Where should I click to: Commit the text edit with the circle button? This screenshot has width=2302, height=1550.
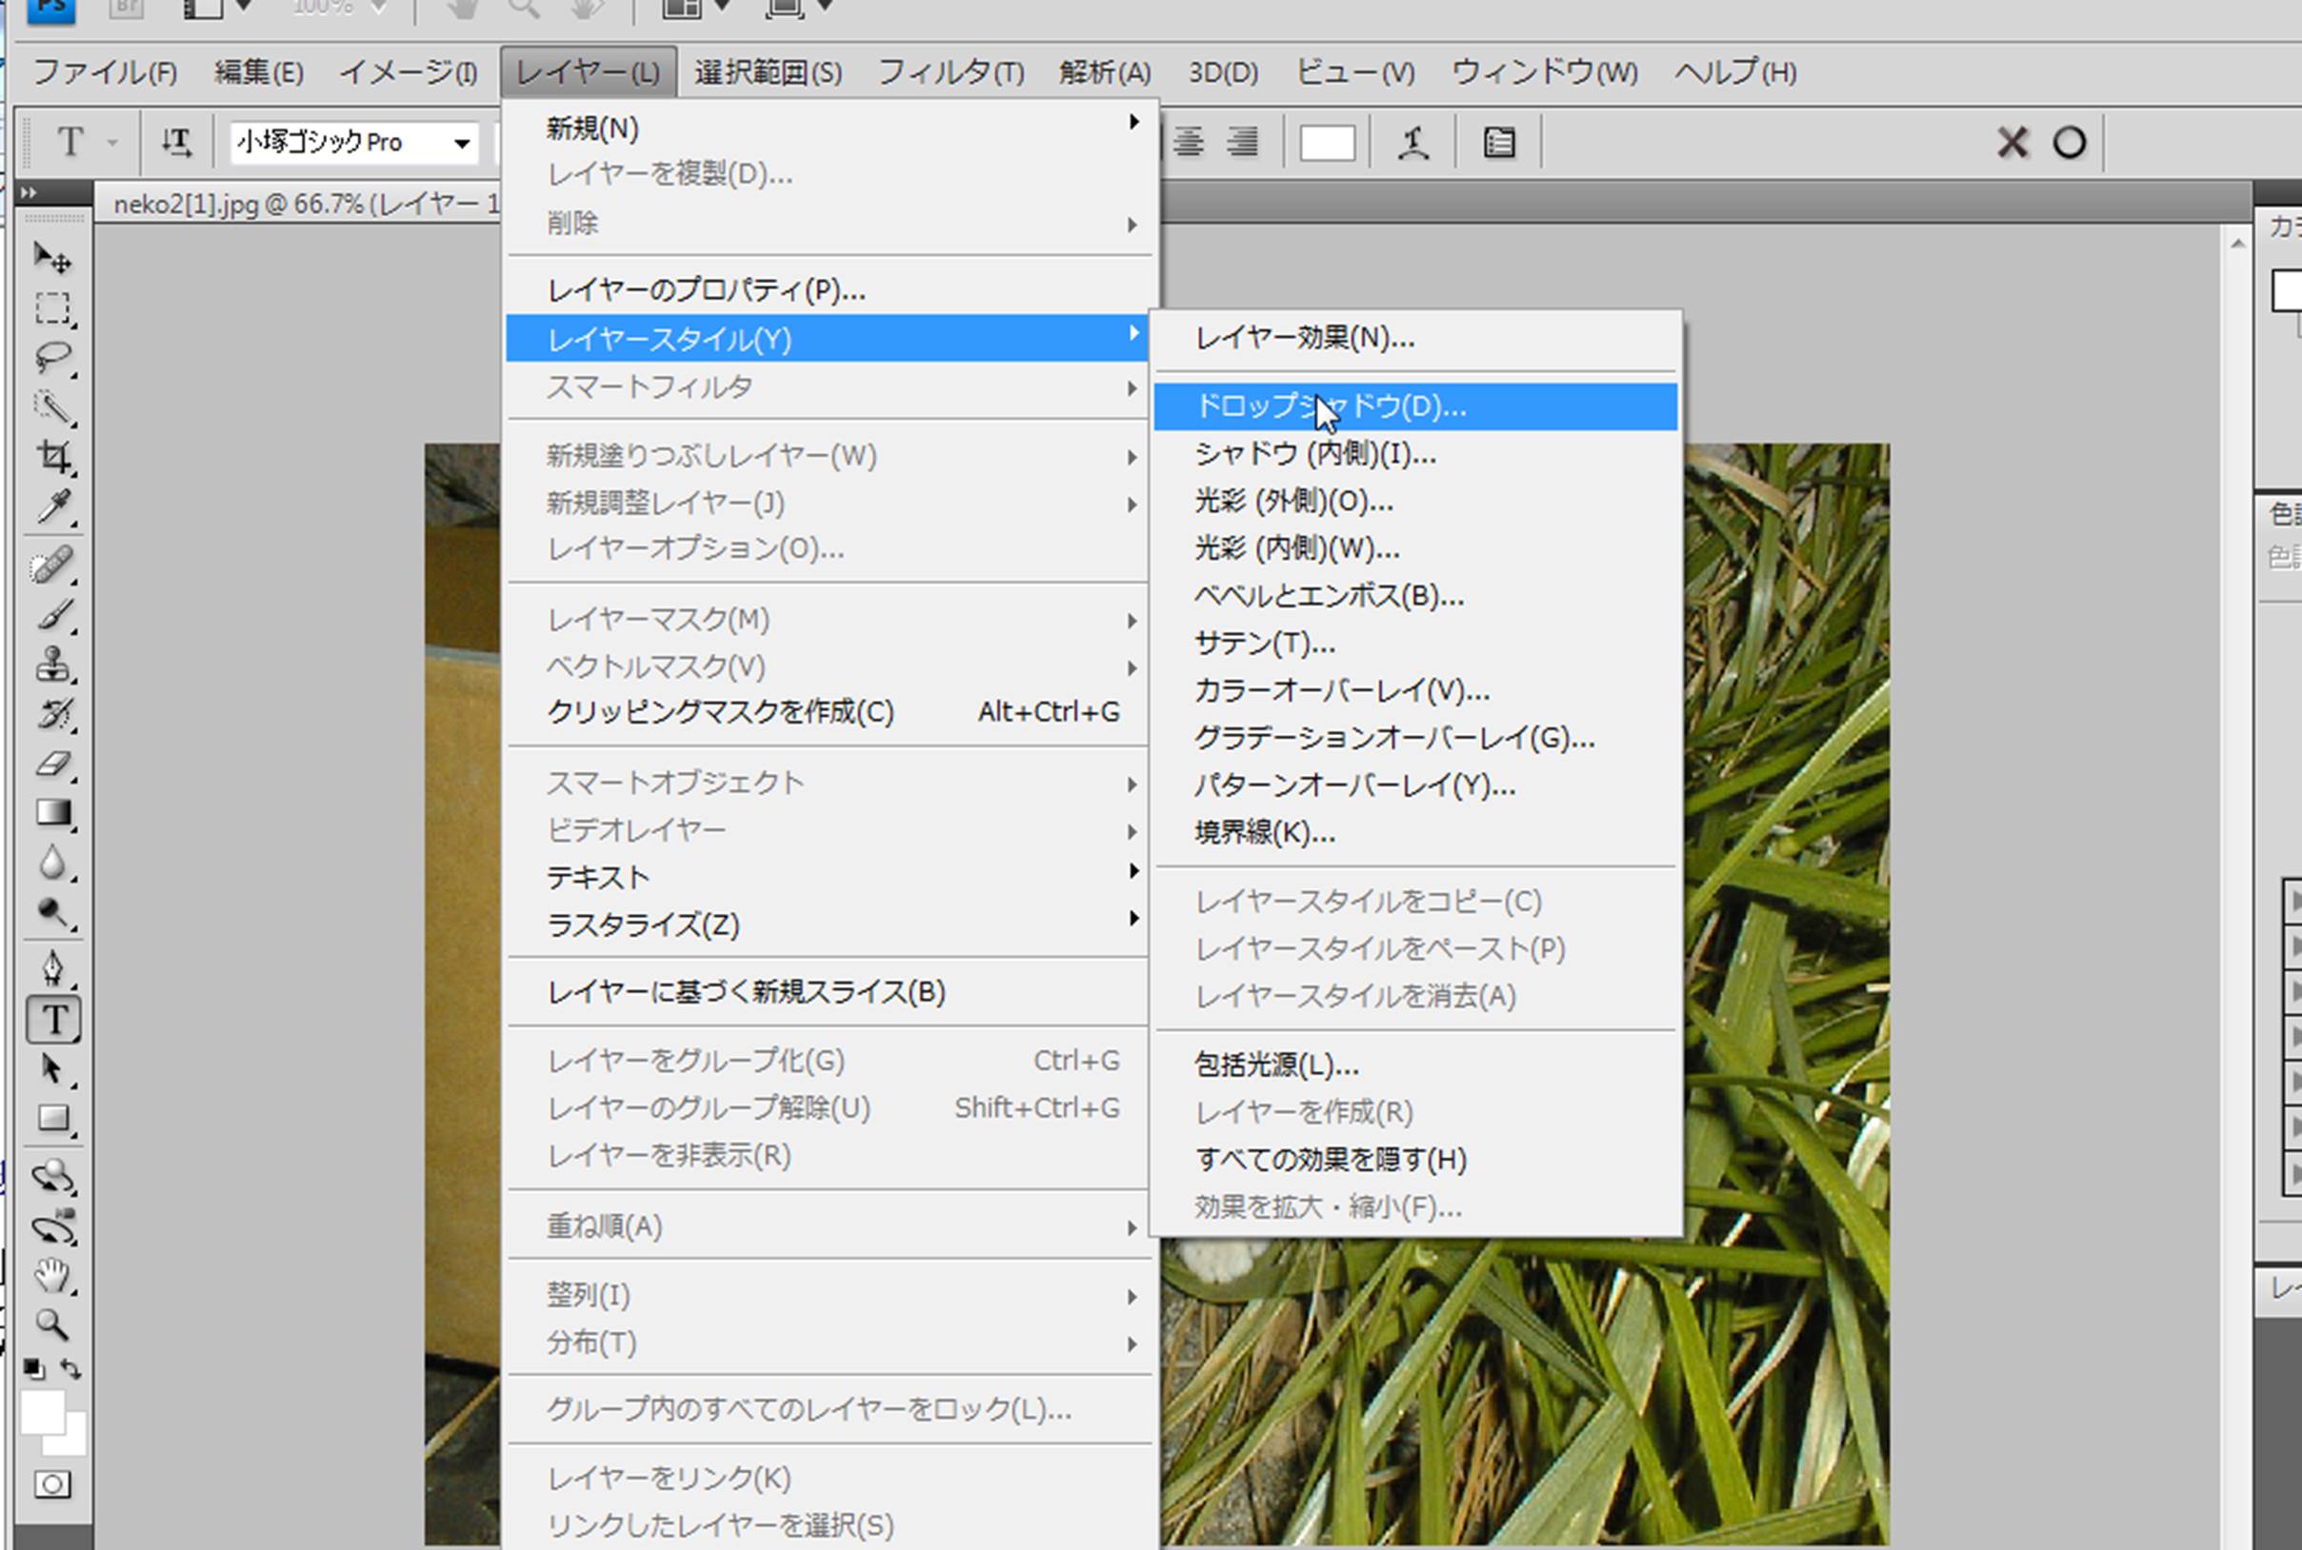coord(2069,144)
